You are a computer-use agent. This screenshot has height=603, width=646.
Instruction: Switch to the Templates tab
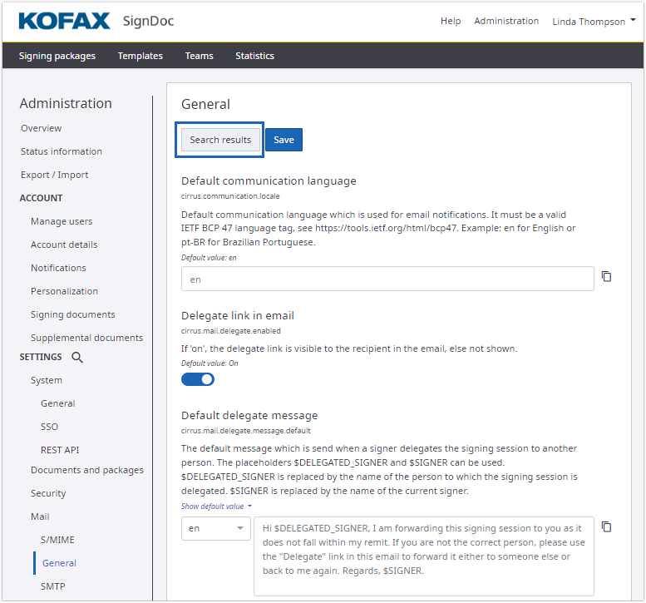[x=140, y=56]
